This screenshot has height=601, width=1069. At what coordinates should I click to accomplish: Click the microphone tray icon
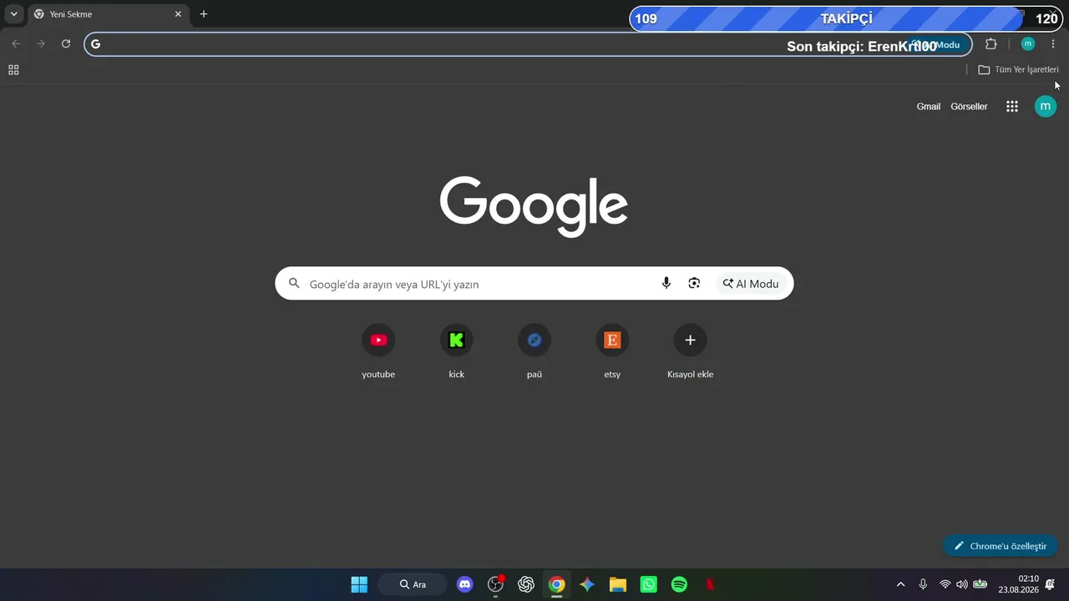tap(923, 584)
